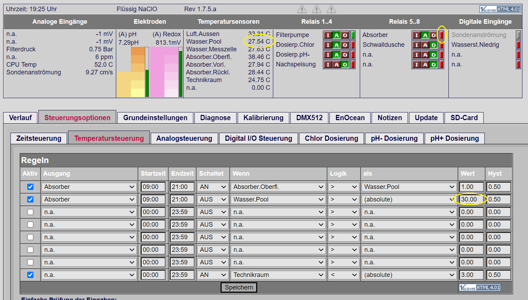Click the Wert field showing 30.00
528x300 pixels.
[x=471, y=199]
